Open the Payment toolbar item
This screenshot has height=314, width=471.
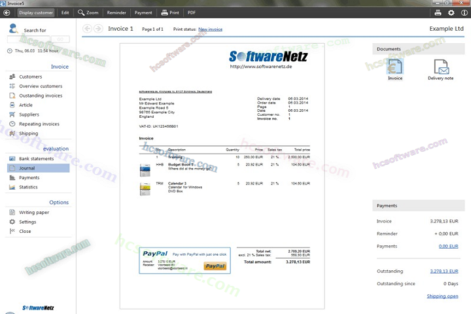point(143,12)
